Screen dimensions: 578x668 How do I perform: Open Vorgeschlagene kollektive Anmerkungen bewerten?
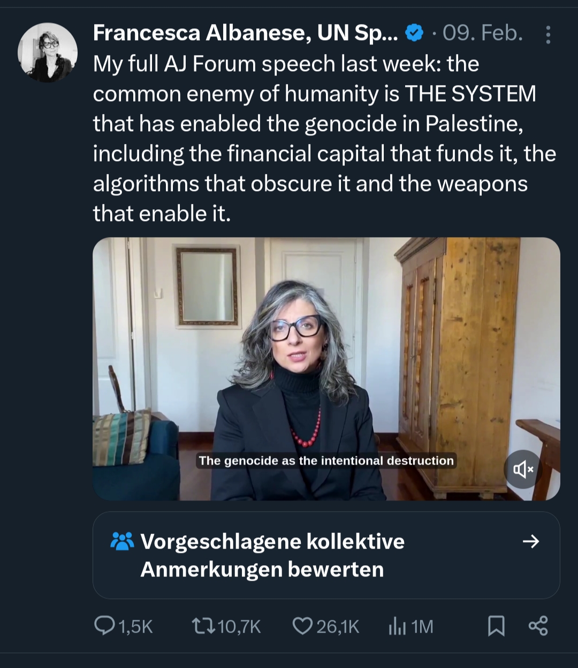coord(272,555)
